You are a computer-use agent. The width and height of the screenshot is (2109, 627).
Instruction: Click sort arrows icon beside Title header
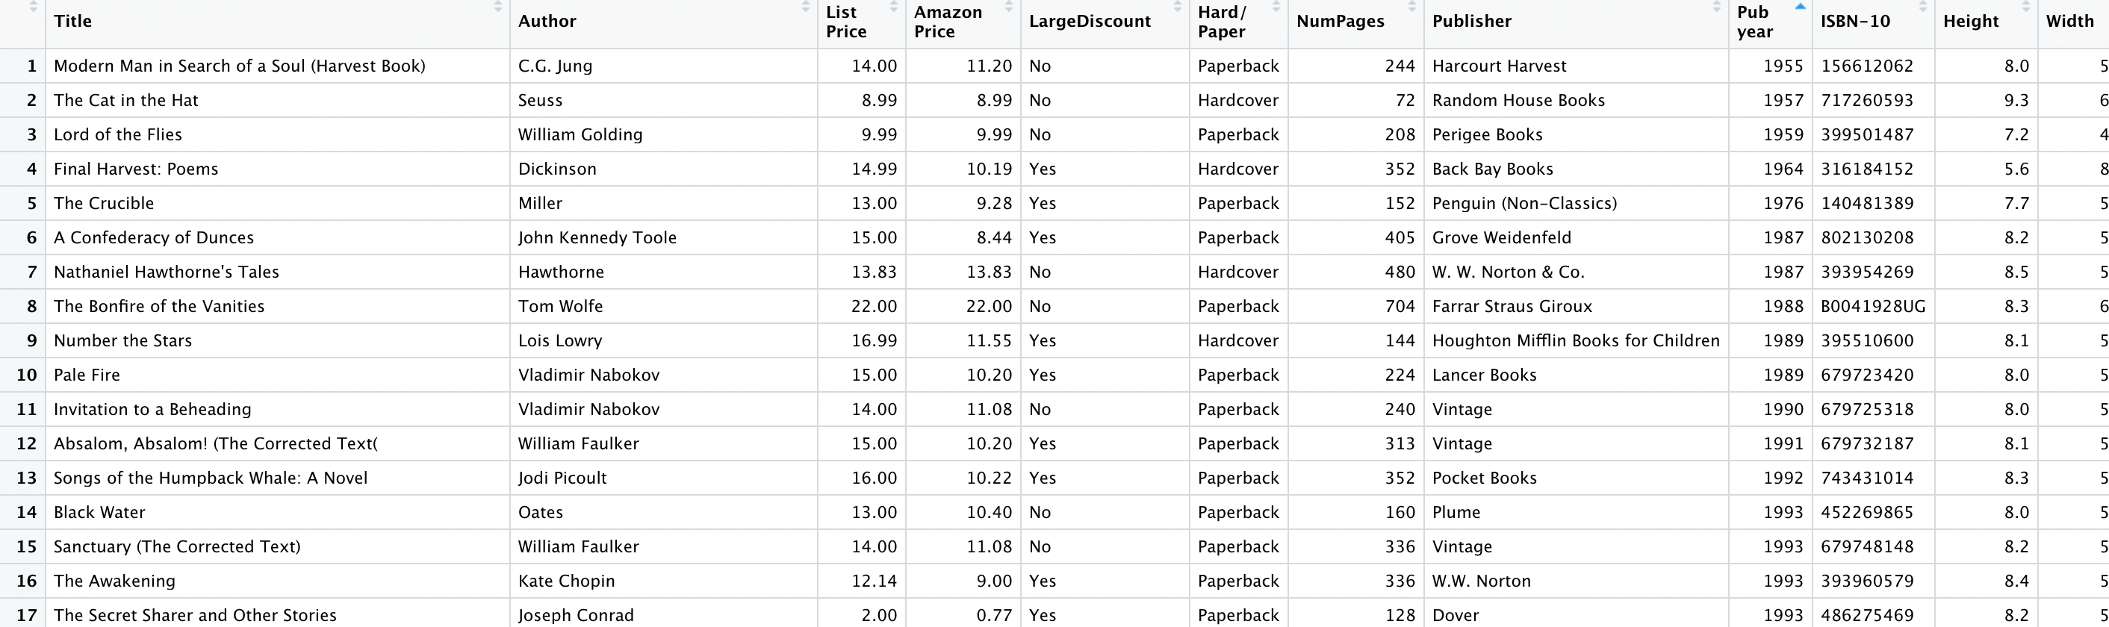pos(498,7)
